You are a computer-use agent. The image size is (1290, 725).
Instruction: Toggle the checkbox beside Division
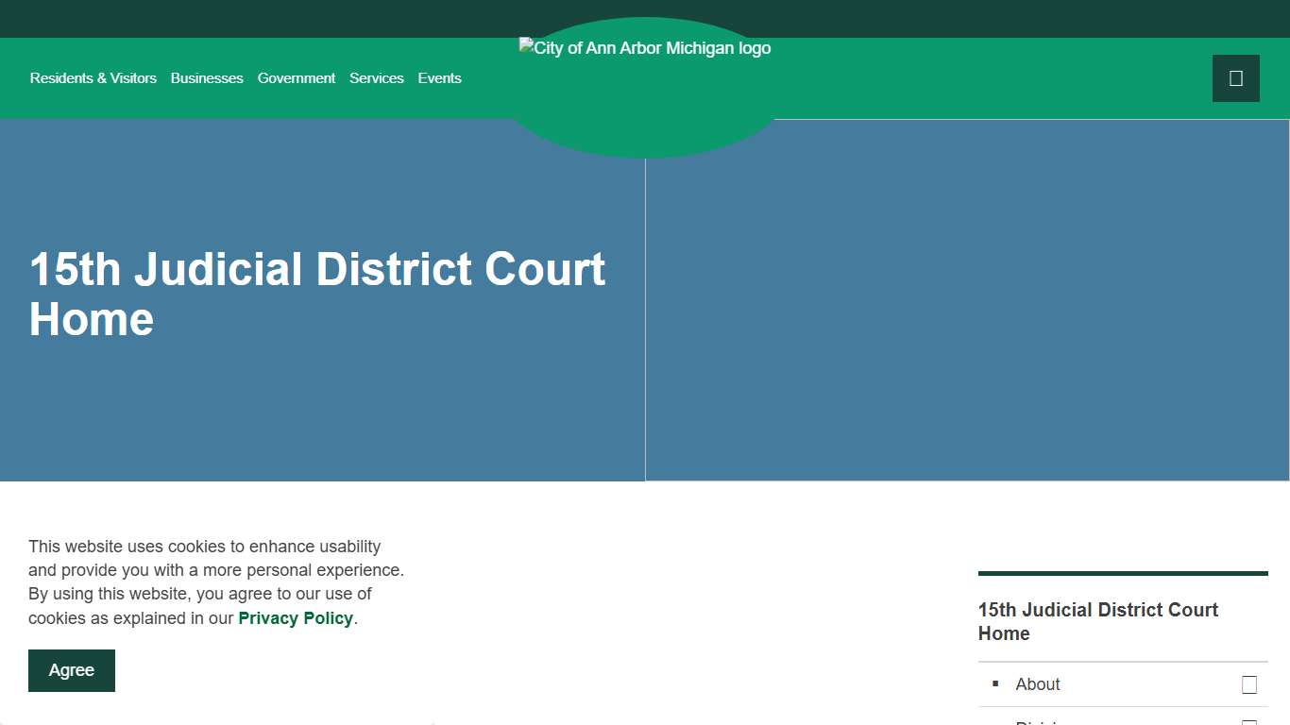click(1251, 723)
